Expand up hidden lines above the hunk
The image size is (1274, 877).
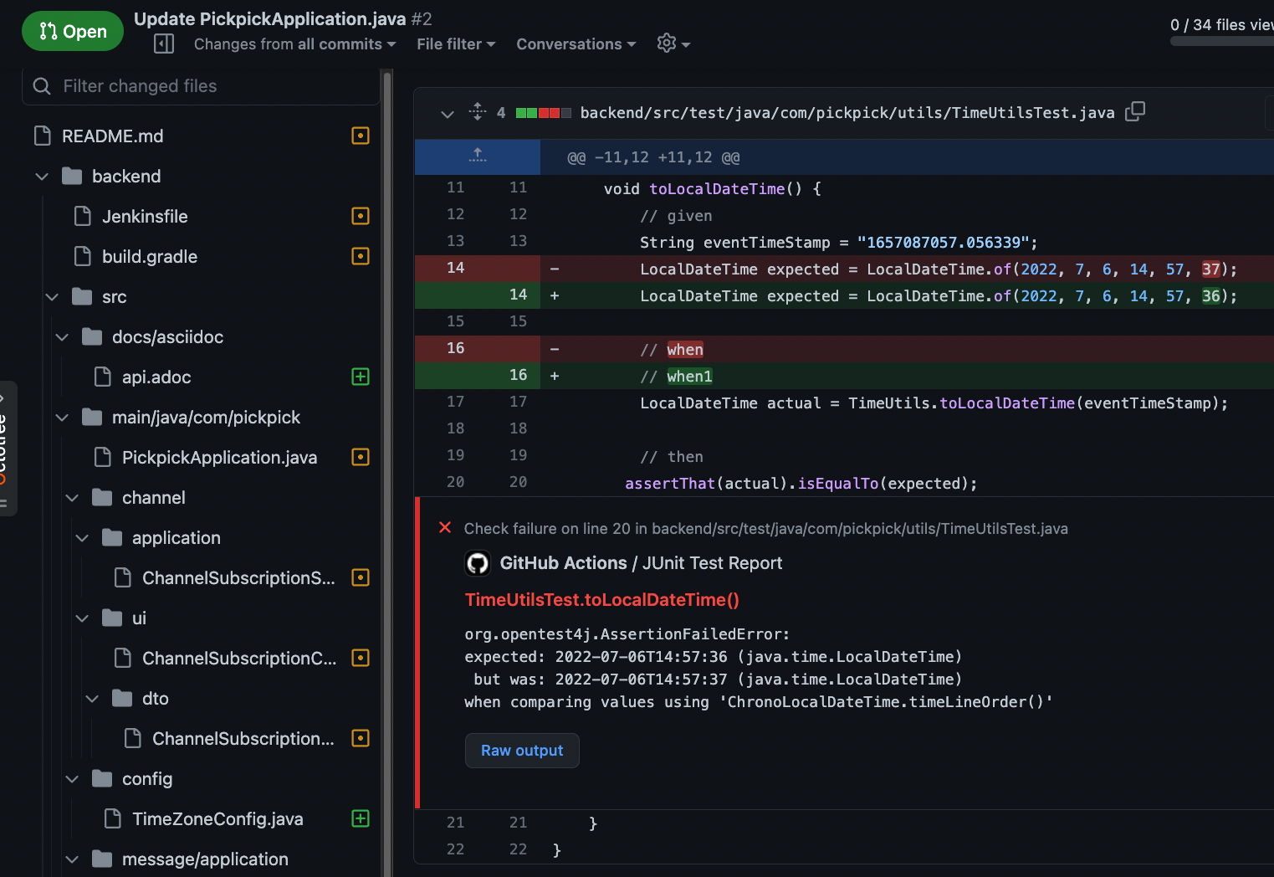[x=478, y=156]
